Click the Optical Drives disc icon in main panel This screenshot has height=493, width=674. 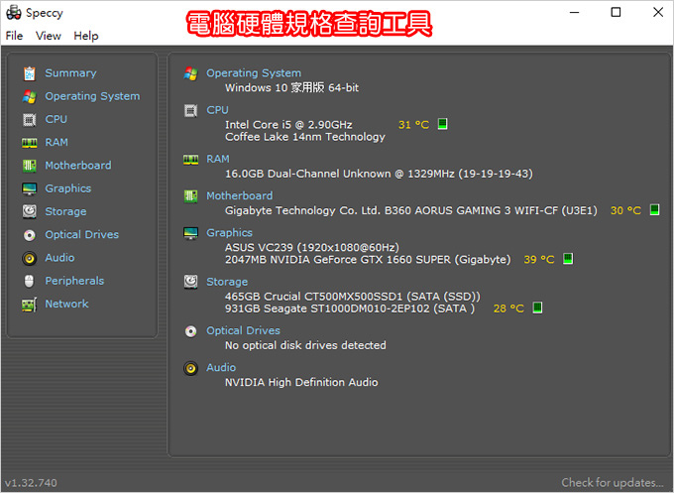point(191,331)
